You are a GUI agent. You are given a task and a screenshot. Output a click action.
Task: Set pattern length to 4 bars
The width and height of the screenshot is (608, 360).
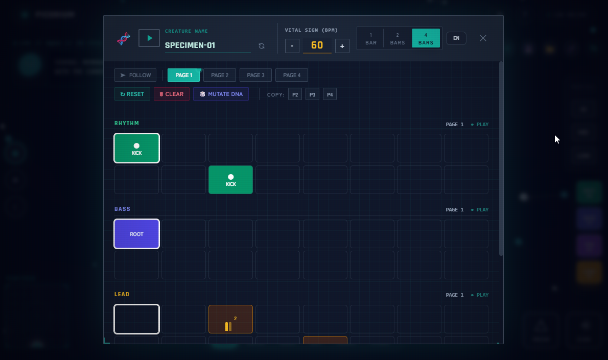coord(426,38)
